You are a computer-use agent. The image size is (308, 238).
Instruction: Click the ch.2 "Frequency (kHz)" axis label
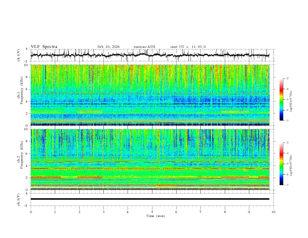22,154
